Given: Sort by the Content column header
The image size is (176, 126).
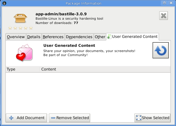Looking at the screenshot, I should [x=105, y=69].
